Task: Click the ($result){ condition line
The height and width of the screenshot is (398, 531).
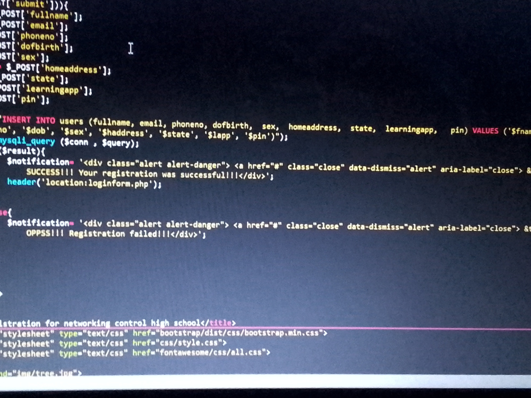Action: point(22,151)
